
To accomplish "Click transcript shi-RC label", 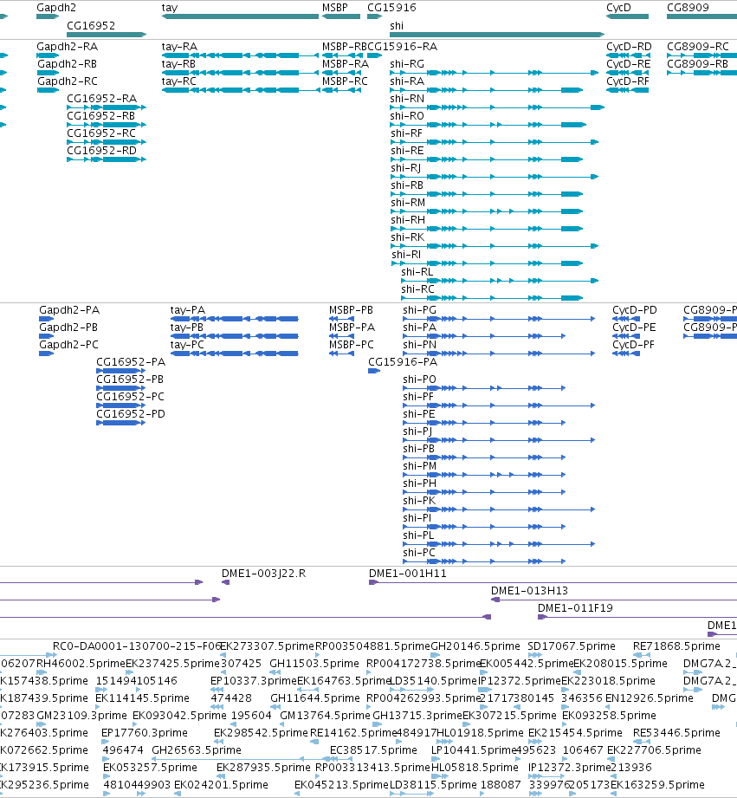I will point(417,289).
